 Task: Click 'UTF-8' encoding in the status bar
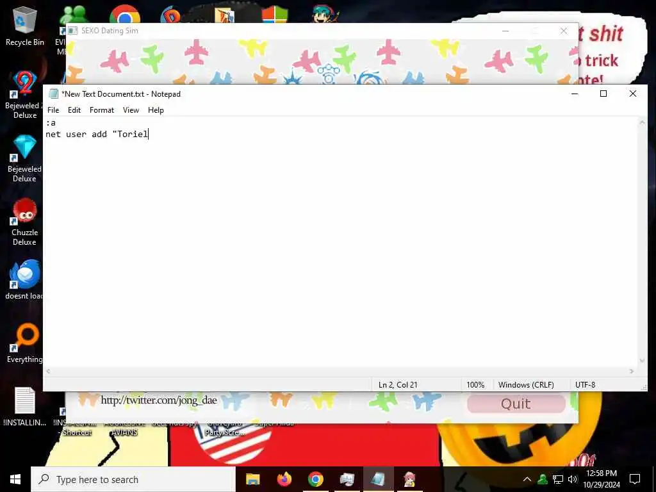coord(585,385)
